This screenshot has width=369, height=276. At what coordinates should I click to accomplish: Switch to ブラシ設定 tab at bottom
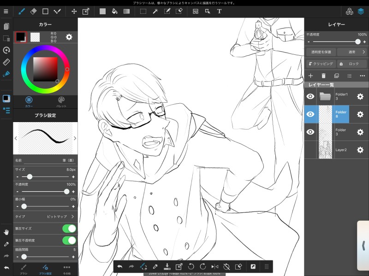(45, 270)
